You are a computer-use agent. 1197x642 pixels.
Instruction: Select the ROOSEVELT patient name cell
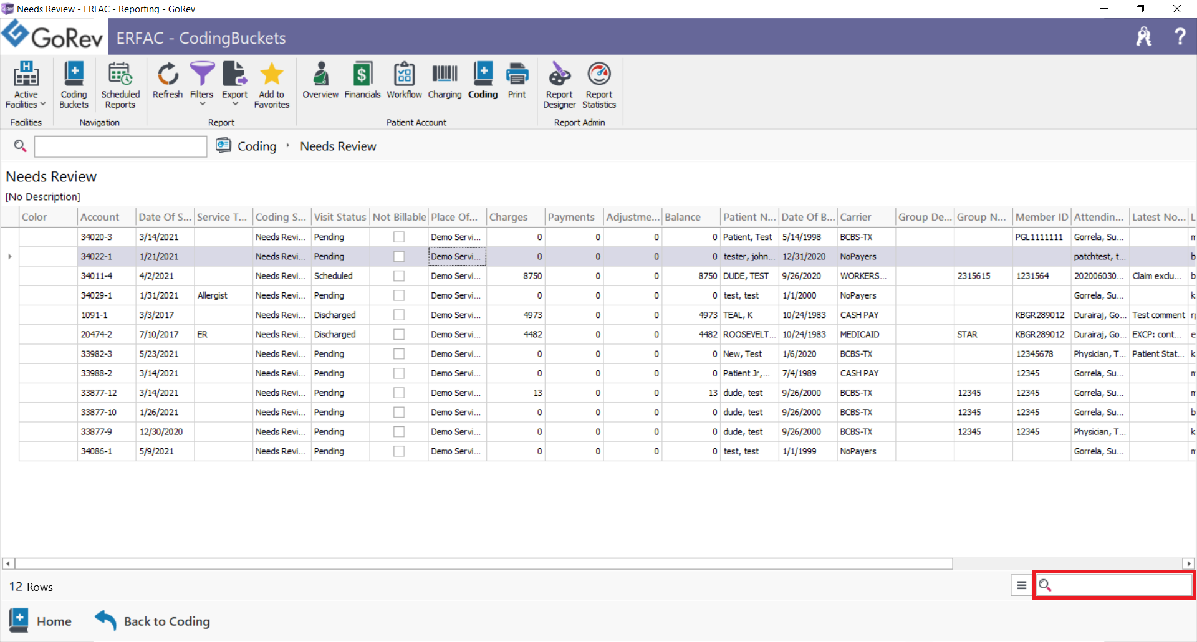point(749,334)
